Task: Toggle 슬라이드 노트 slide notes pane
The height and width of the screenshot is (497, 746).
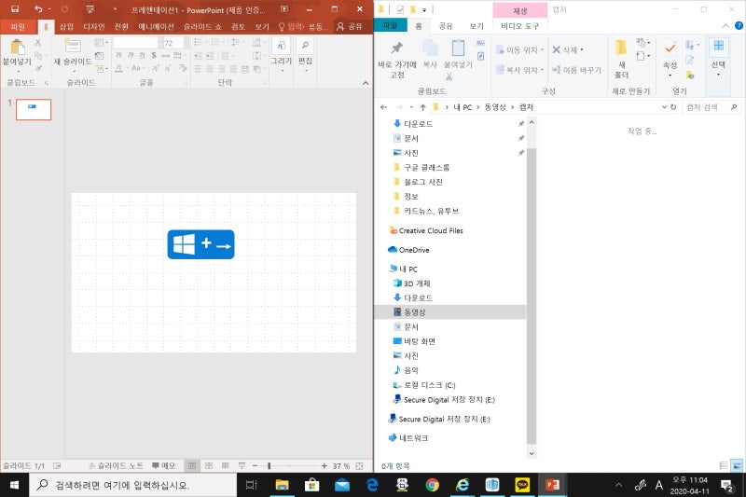Action: [x=116, y=465]
